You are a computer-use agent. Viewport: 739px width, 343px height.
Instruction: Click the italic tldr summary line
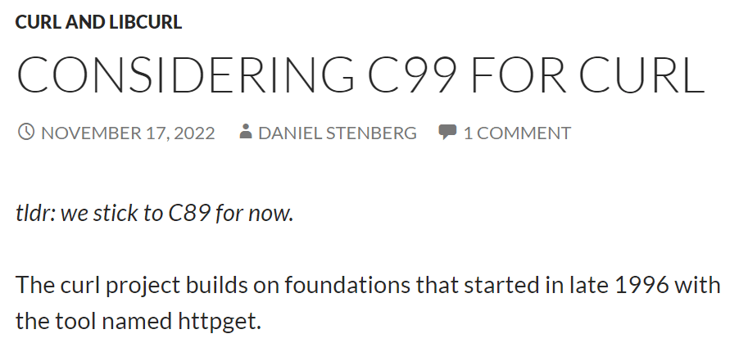pyautogui.click(x=154, y=214)
